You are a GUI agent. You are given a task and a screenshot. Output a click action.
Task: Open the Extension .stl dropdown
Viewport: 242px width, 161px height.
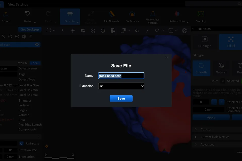(121, 86)
